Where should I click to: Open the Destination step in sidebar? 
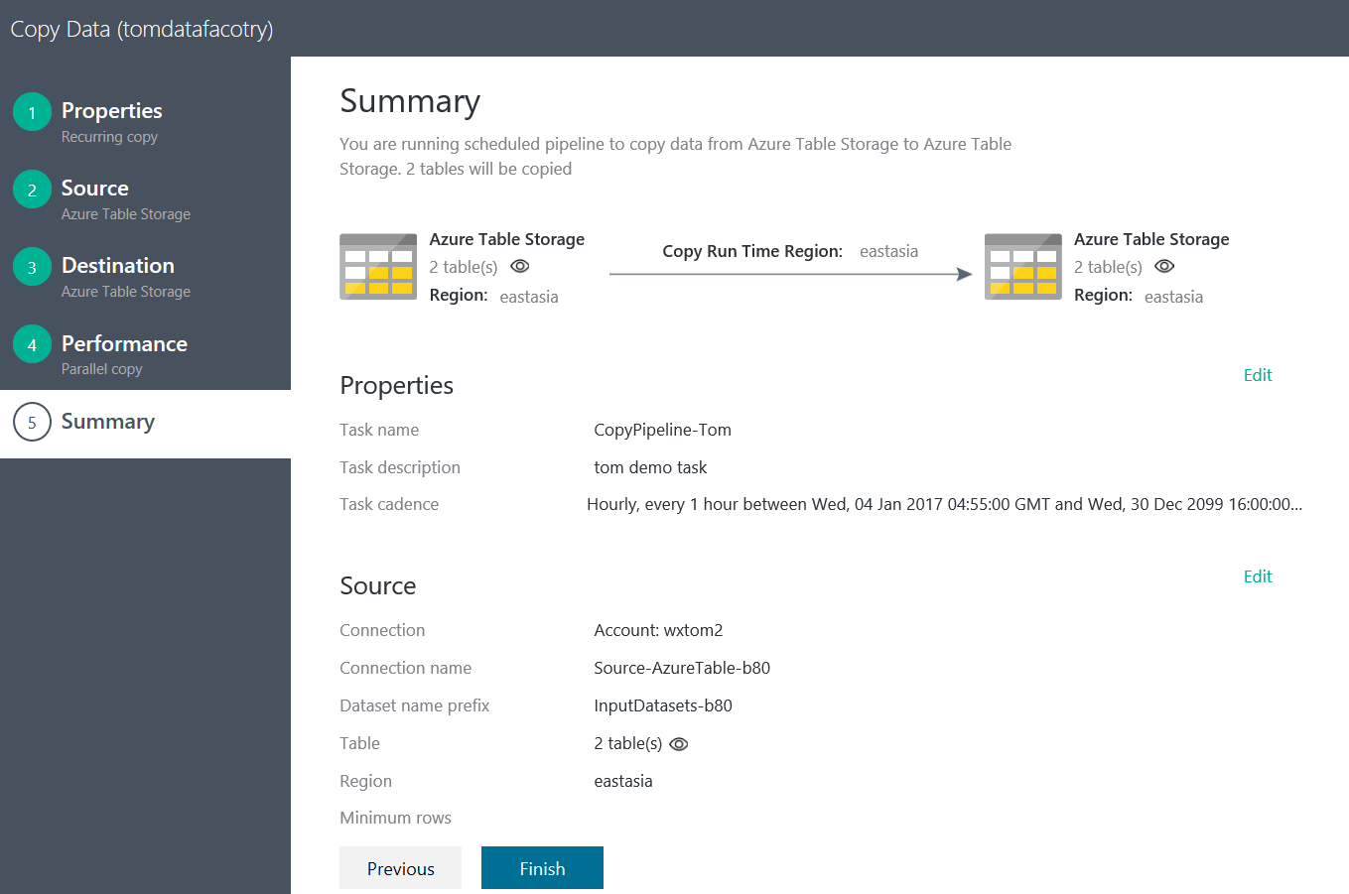pos(145,277)
